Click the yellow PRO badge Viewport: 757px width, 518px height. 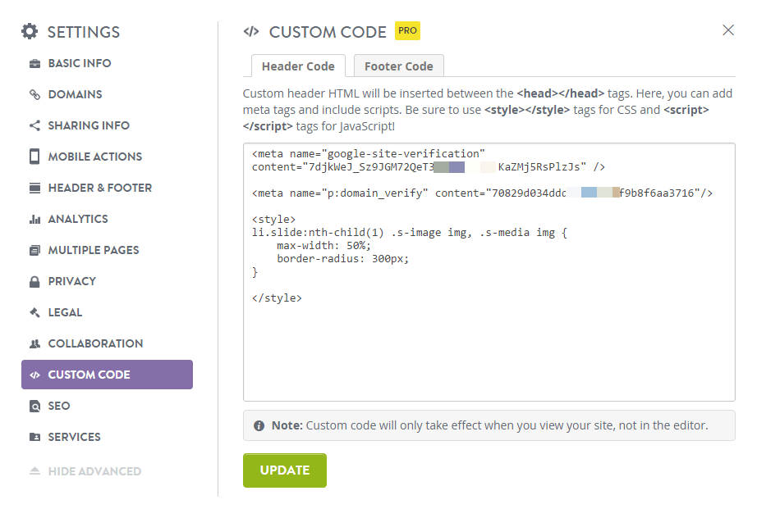(407, 30)
